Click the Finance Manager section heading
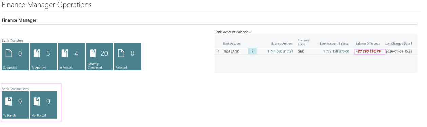 pyautogui.click(x=19, y=20)
